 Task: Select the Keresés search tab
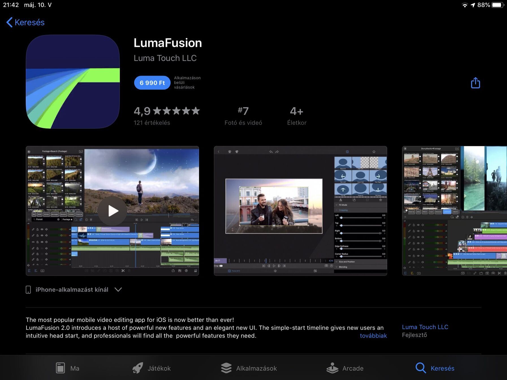tap(435, 368)
